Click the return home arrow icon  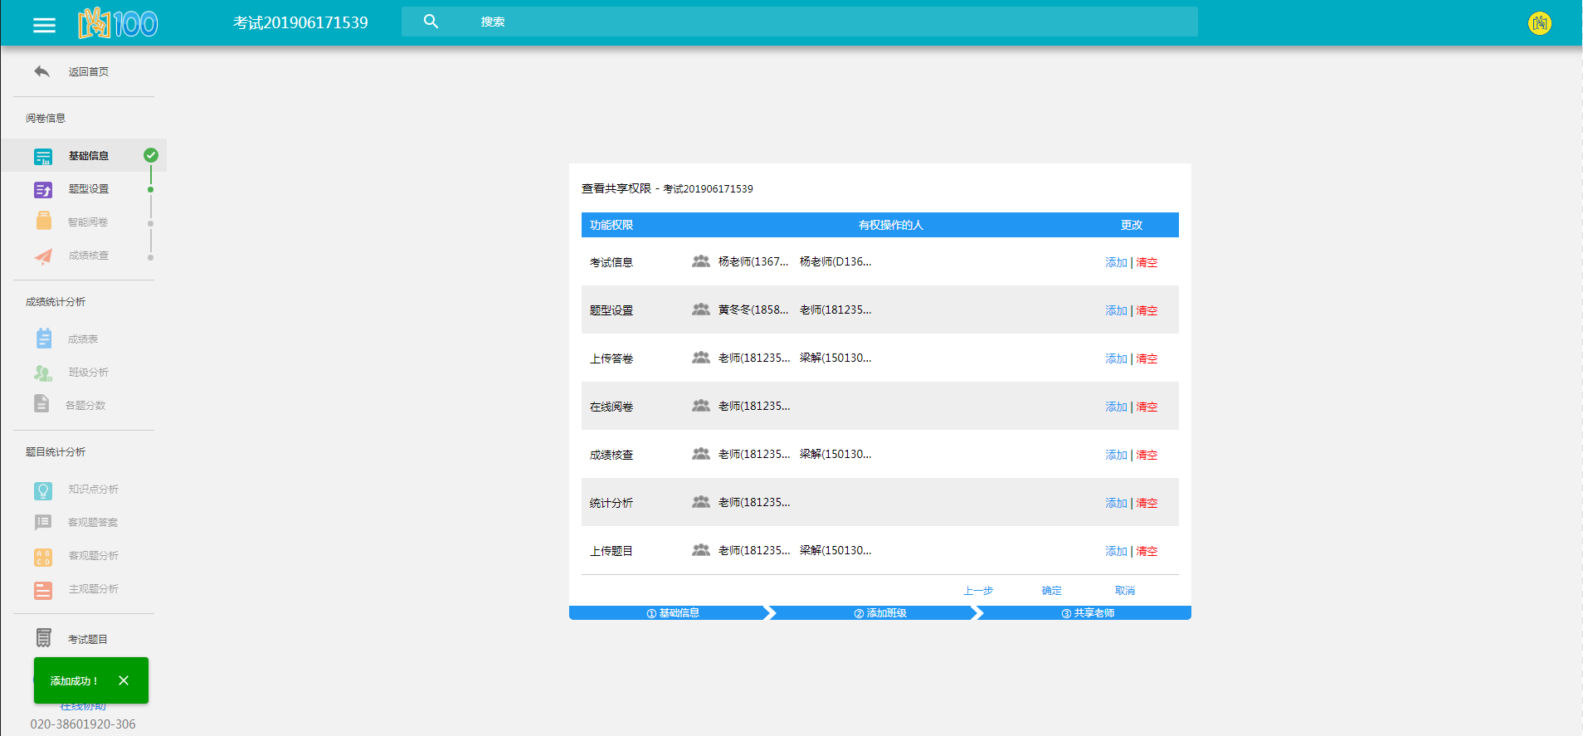[x=41, y=71]
